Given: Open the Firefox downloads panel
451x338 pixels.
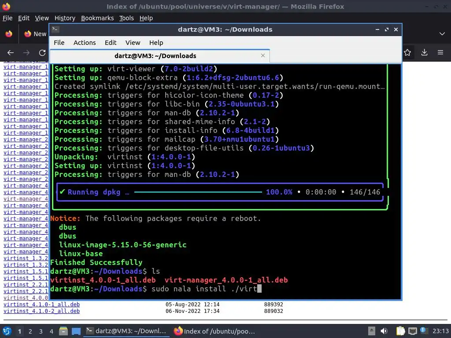Looking at the screenshot, I should 424,52.
